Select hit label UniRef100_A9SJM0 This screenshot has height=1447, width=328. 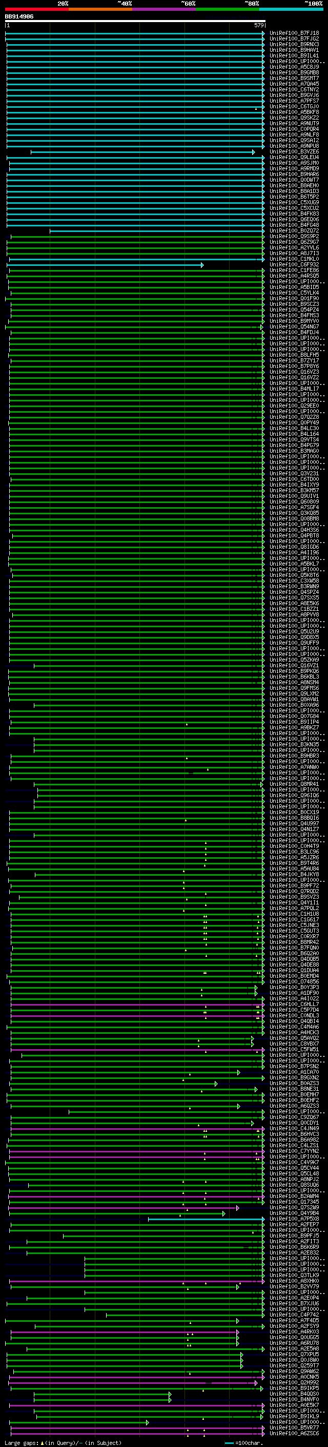click(x=294, y=163)
